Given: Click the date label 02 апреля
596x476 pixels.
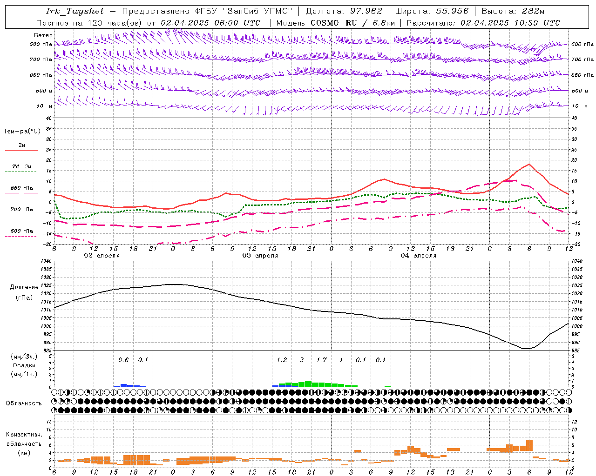Looking at the screenshot, I should 102,256.
